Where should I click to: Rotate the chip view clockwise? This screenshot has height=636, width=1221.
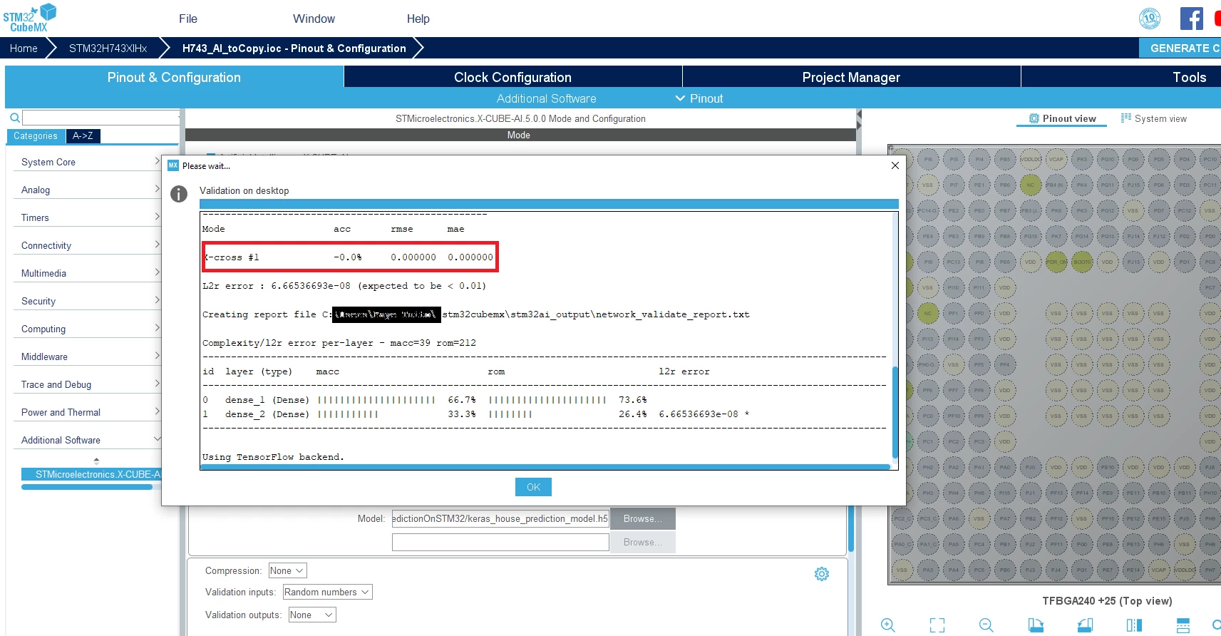tap(1036, 625)
